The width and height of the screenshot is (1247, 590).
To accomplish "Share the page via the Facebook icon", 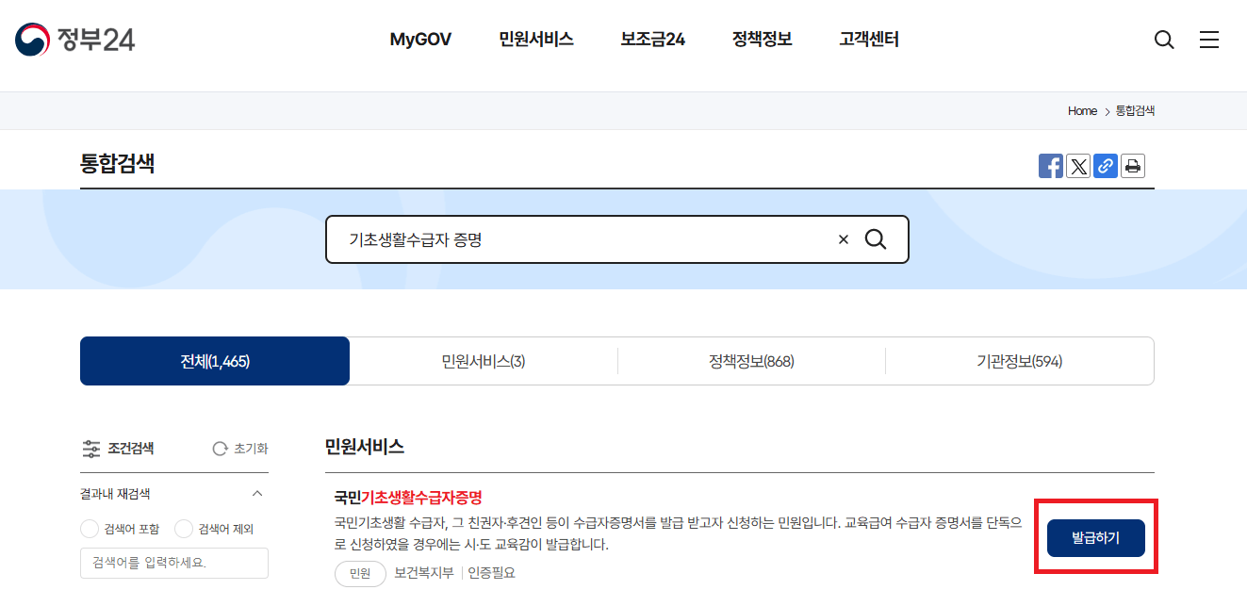I will tap(1050, 166).
